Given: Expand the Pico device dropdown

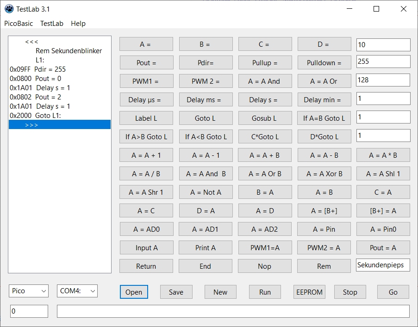Looking at the screenshot, I should [29, 291].
